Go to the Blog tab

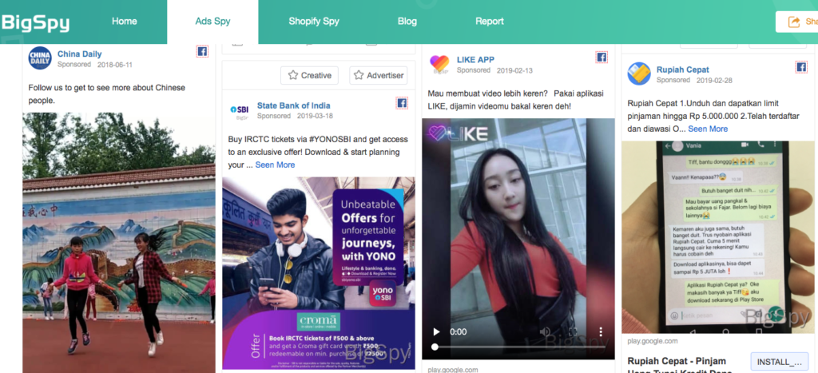pyautogui.click(x=407, y=22)
